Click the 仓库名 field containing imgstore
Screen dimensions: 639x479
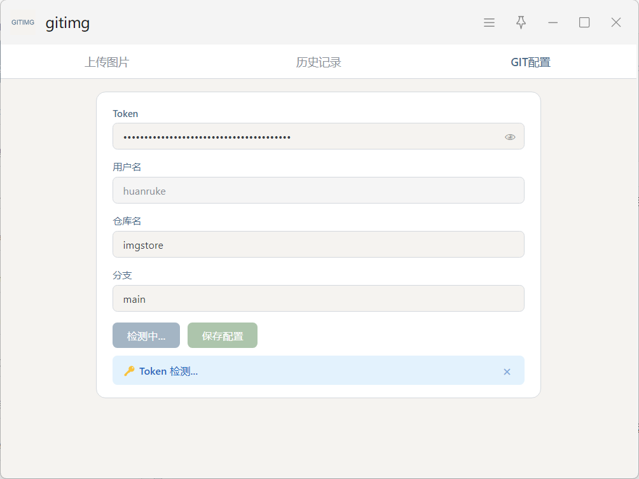[x=319, y=245]
